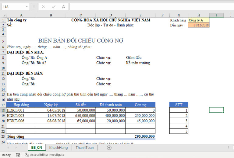Select the 'Độc lập - Tự do - Hạnh phúc' cell
The width and height of the screenshot is (234, 158).
[110, 25]
